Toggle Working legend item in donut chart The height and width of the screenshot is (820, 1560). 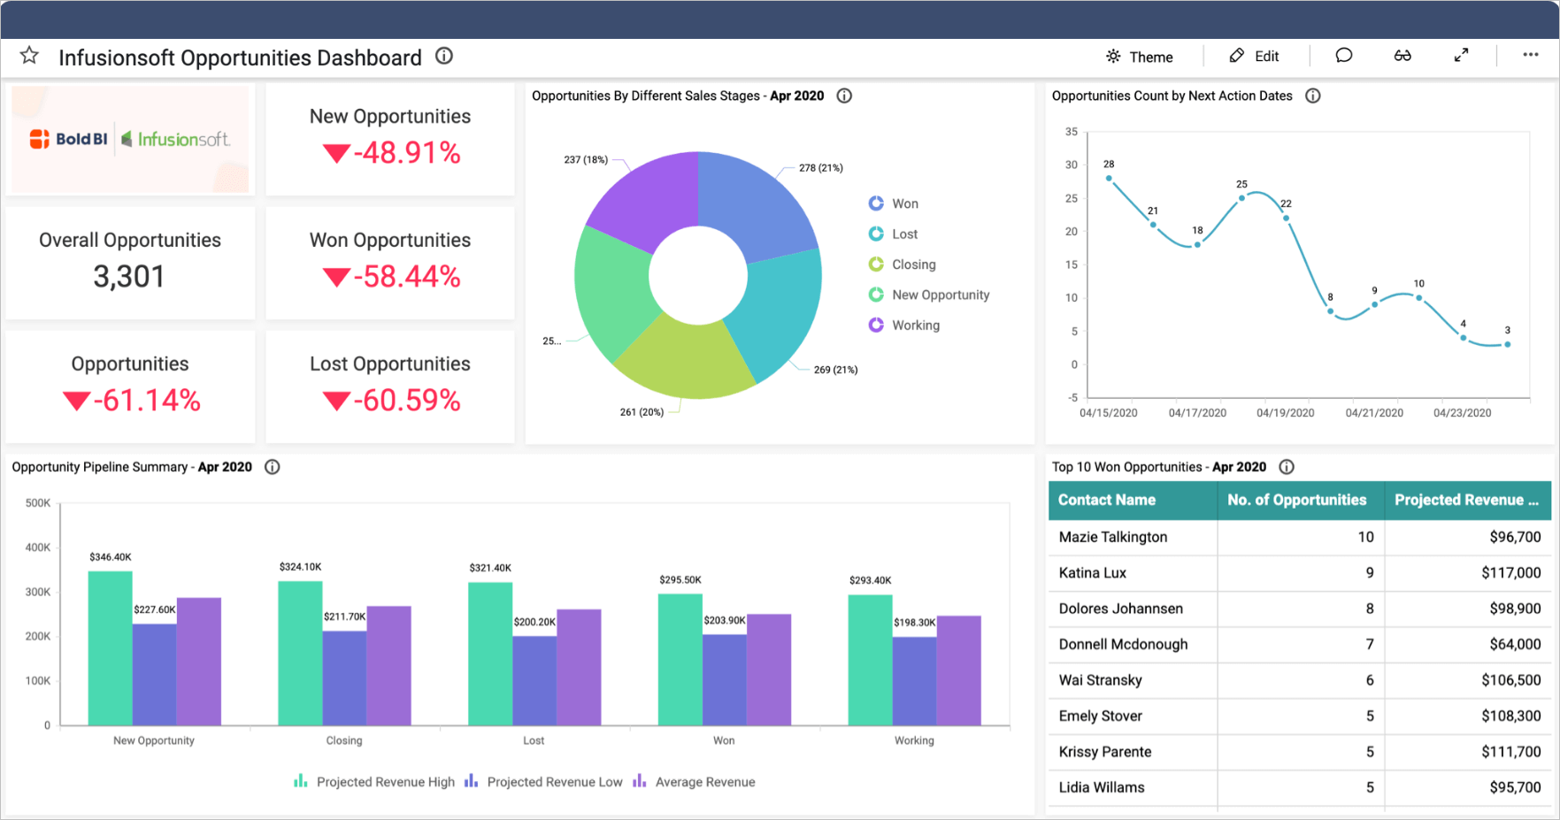904,326
